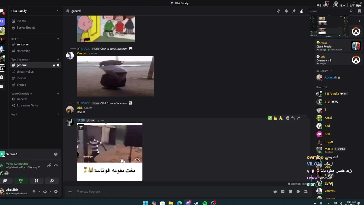364x205 pixels.
Task: Add the checkmark reaction to YAZID's message
Action: click(270, 118)
